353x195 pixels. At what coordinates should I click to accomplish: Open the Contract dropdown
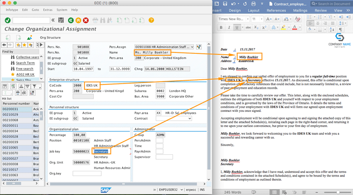click(190, 119)
